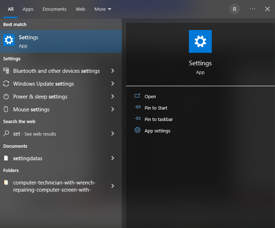This screenshot has width=275, height=228.
Task: Expand Mouse settings arrow
Action: [112, 109]
